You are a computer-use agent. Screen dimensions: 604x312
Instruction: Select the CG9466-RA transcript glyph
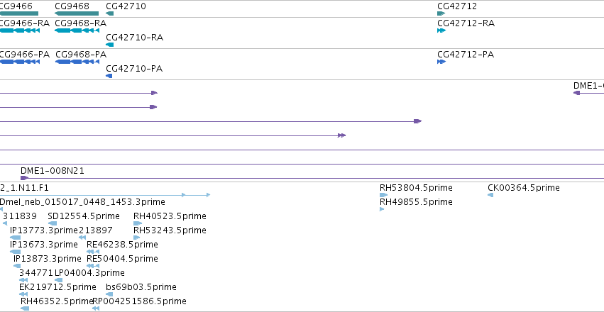pos(19,30)
